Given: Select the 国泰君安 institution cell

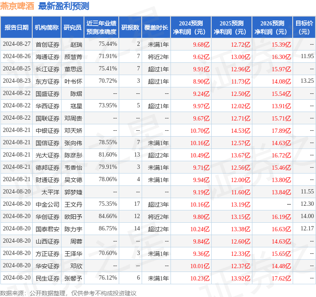Looking at the screenshot, I should point(48,229).
